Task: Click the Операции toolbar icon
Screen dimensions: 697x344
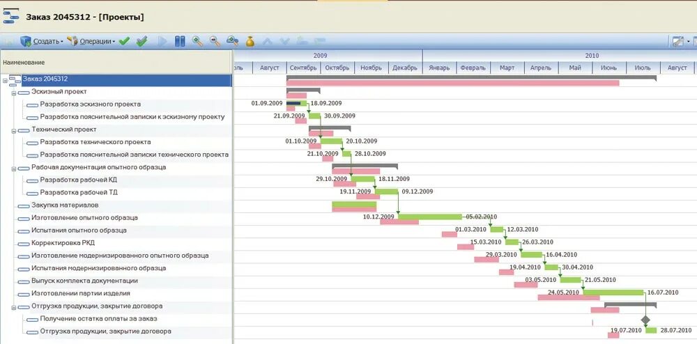Action: click(72, 41)
